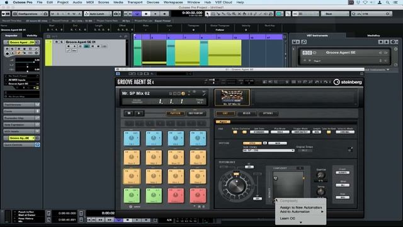Viewport: 403px width, 227px height.
Task: Open the Configurations dropdown
Action: [x=30, y=14]
